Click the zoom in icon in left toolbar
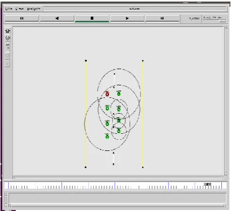 pos(8,31)
